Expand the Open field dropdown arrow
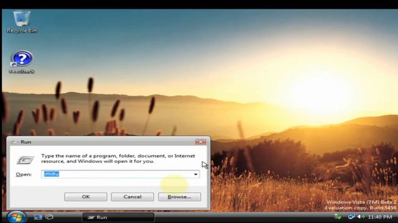 [196, 174]
